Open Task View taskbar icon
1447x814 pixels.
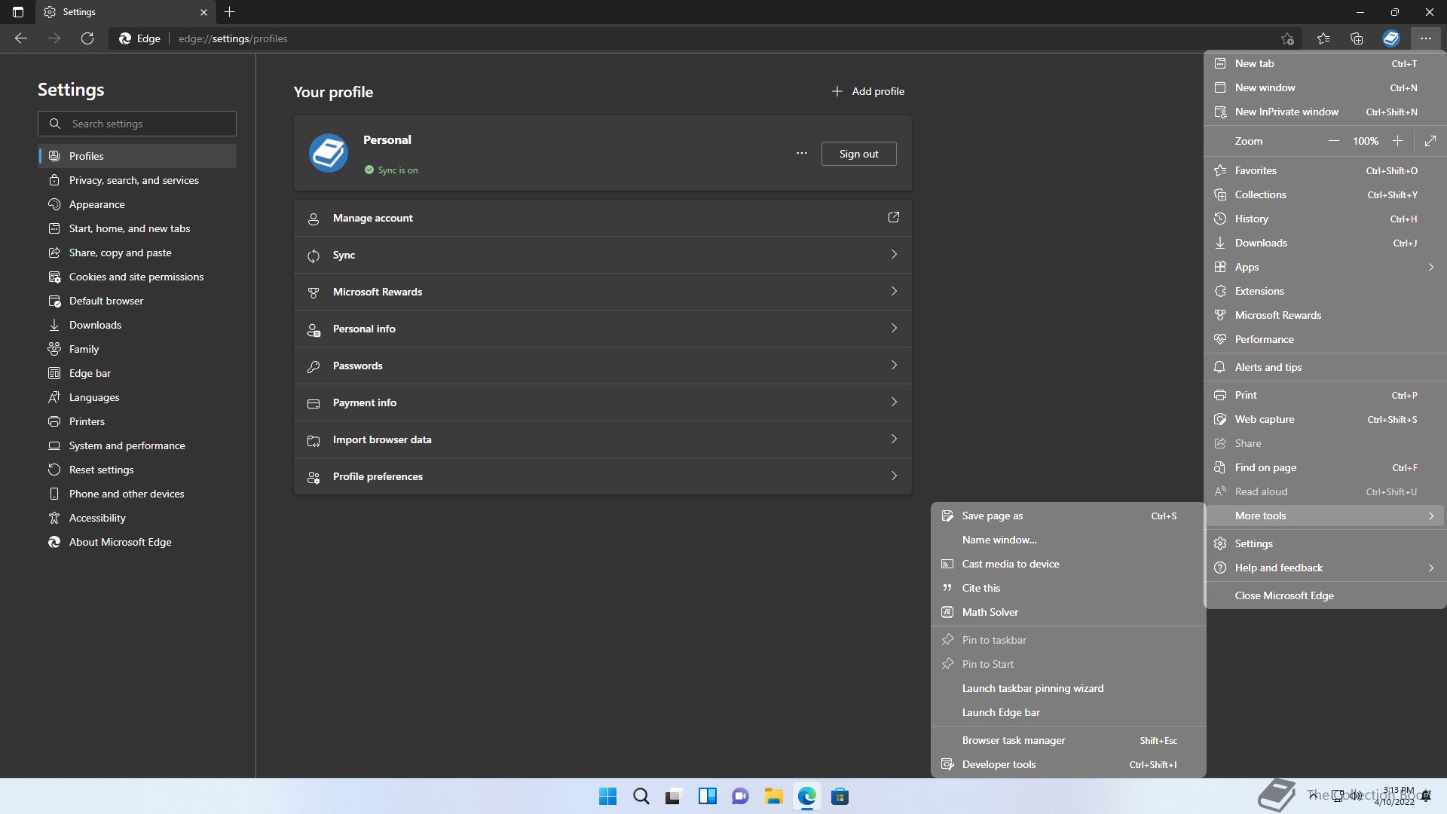click(674, 796)
